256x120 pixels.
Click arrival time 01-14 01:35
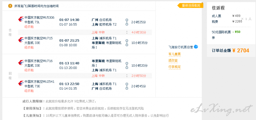68,89
